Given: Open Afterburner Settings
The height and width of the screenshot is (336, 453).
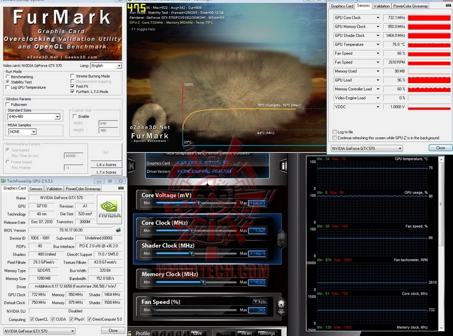Looking at the screenshot, I should 267,333.
